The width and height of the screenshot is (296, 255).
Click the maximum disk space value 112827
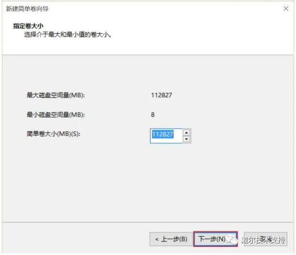point(161,95)
